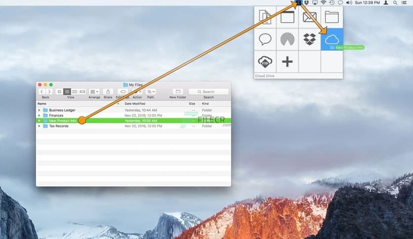This screenshot has height=239, width=413.
Task: Click 'Nov 20, 2016, 12:05 PM' in Tax Records row
Action: pyautogui.click(x=143, y=126)
